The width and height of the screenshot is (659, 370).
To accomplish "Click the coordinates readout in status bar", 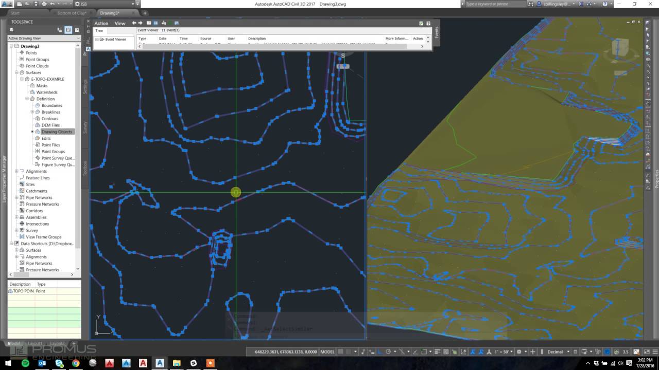I will (286, 352).
